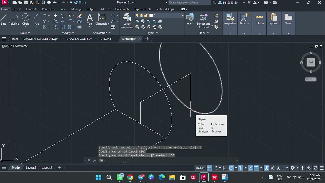Select the Circle tool
The width and height of the screenshot is (325, 183).
pos(26,19)
